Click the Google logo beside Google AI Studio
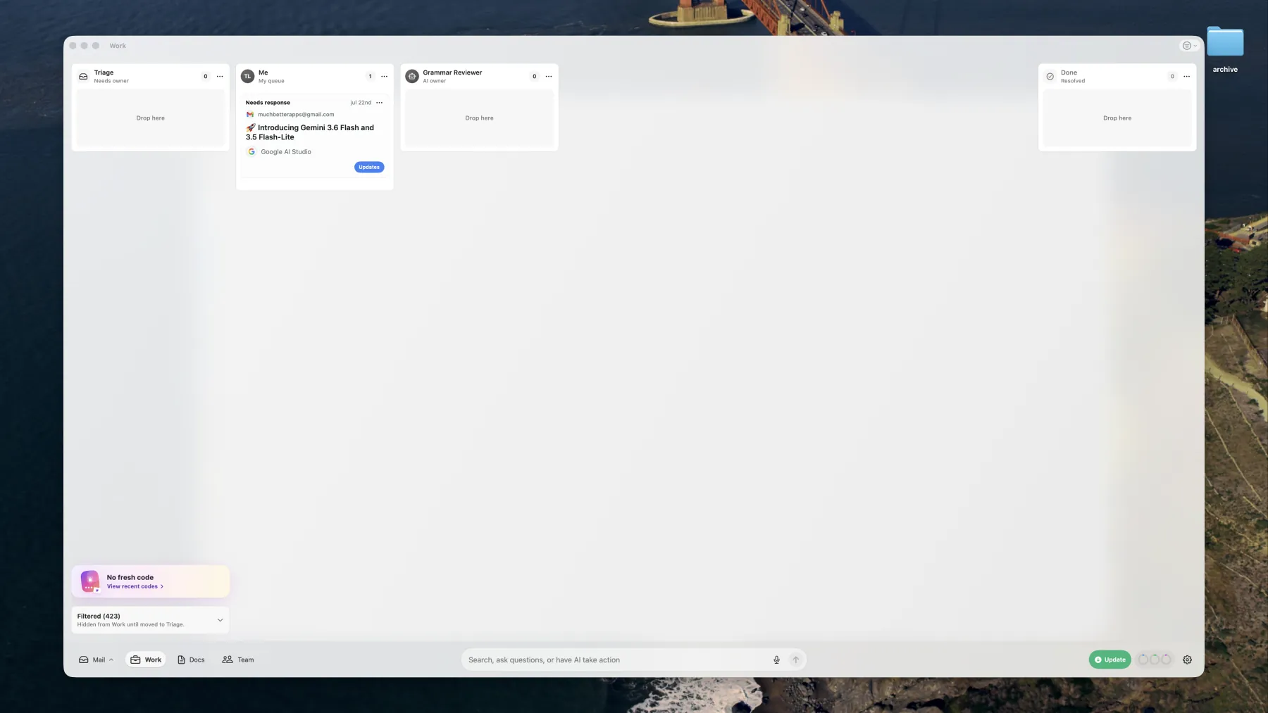The image size is (1268, 713). point(251,151)
